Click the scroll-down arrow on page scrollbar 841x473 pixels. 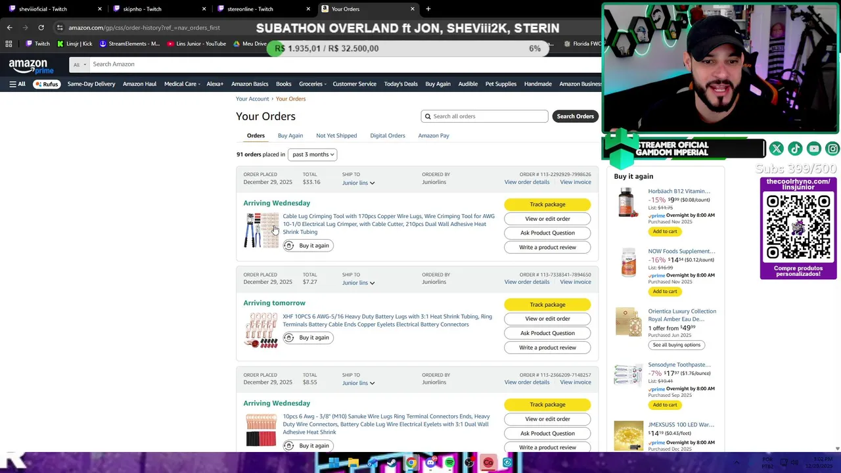coord(837,448)
